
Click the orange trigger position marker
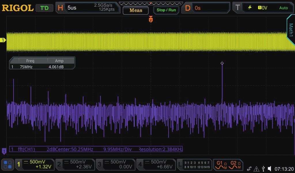pyautogui.click(x=151, y=20)
